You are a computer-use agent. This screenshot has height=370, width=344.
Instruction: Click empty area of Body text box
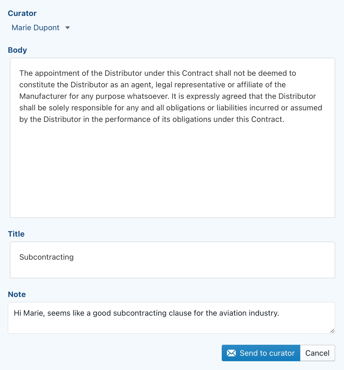(x=173, y=170)
